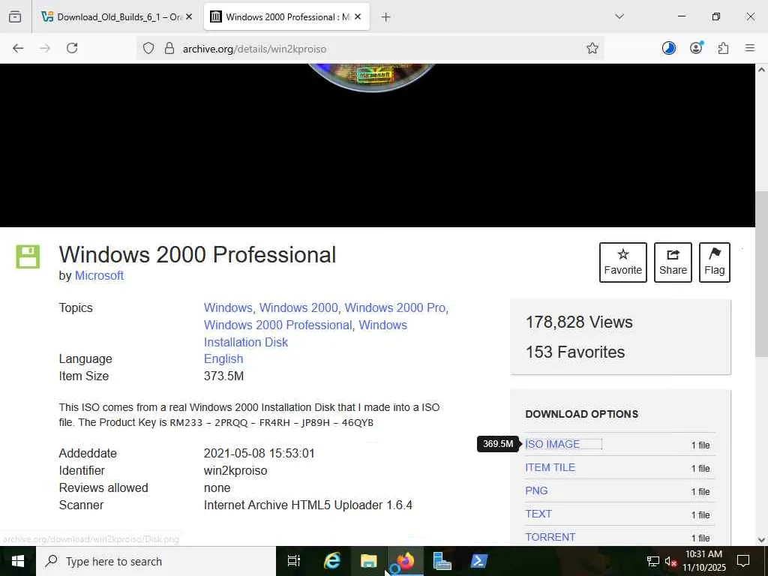Open the blue circular toolbar extension icon
Image resolution: width=768 pixels, height=576 pixels.
(x=668, y=48)
